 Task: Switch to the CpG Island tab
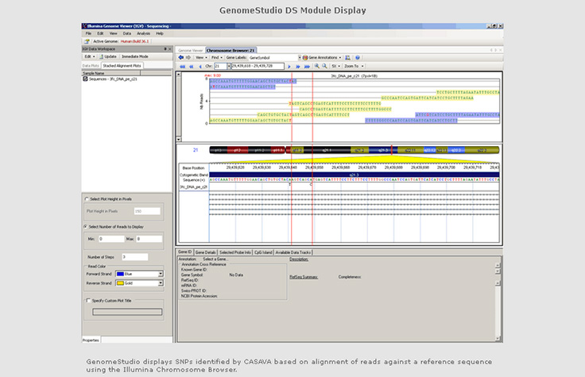click(x=262, y=252)
